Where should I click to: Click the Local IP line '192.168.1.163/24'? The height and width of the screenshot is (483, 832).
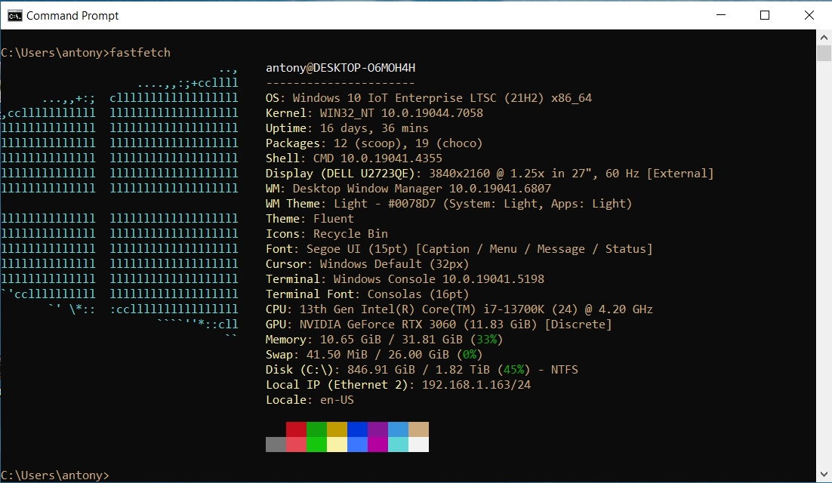point(399,384)
